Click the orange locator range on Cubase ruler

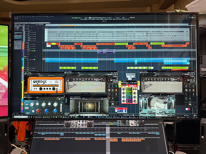click(x=67, y=26)
